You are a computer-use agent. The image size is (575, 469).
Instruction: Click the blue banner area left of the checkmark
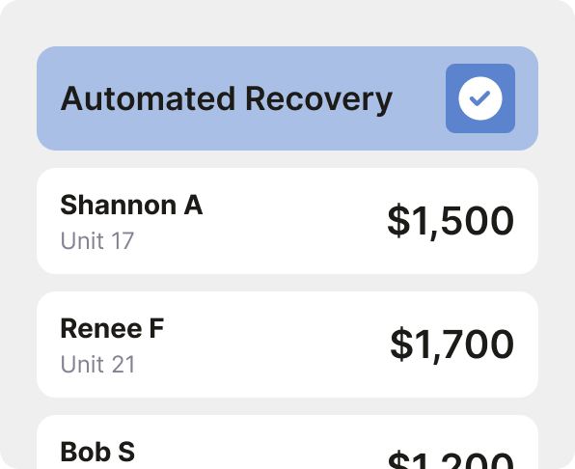tap(418, 98)
